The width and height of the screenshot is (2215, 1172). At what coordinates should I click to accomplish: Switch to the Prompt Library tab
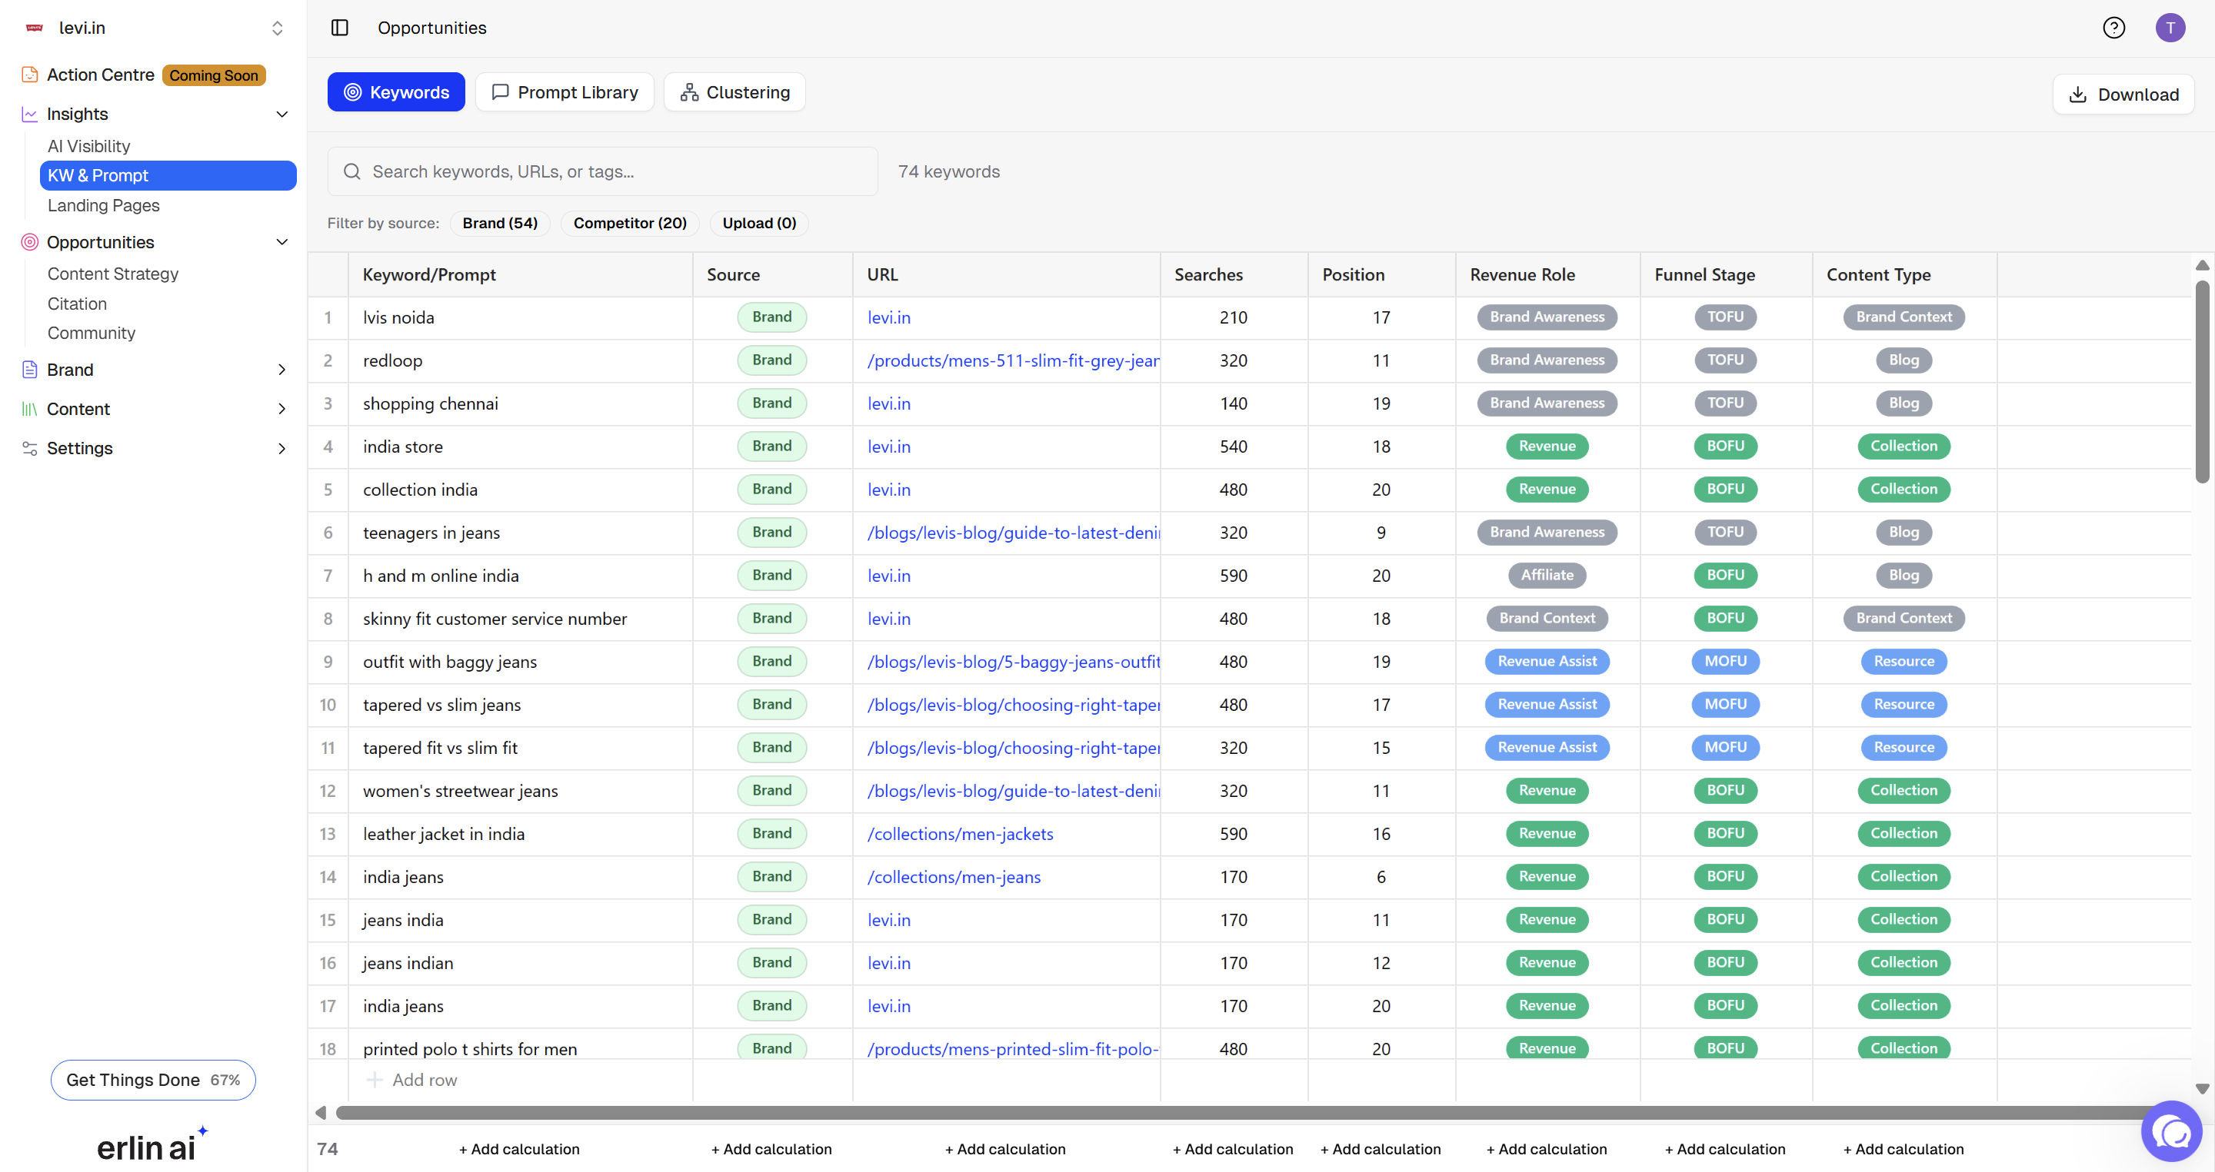(565, 92)
